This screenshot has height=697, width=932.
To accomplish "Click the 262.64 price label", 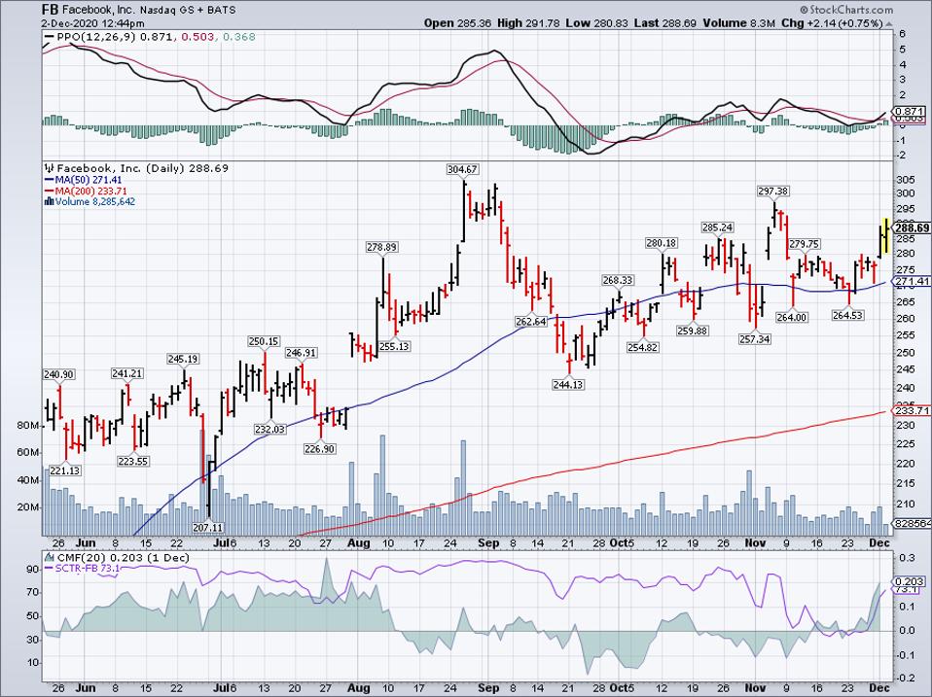I will [x=531, y=322].
